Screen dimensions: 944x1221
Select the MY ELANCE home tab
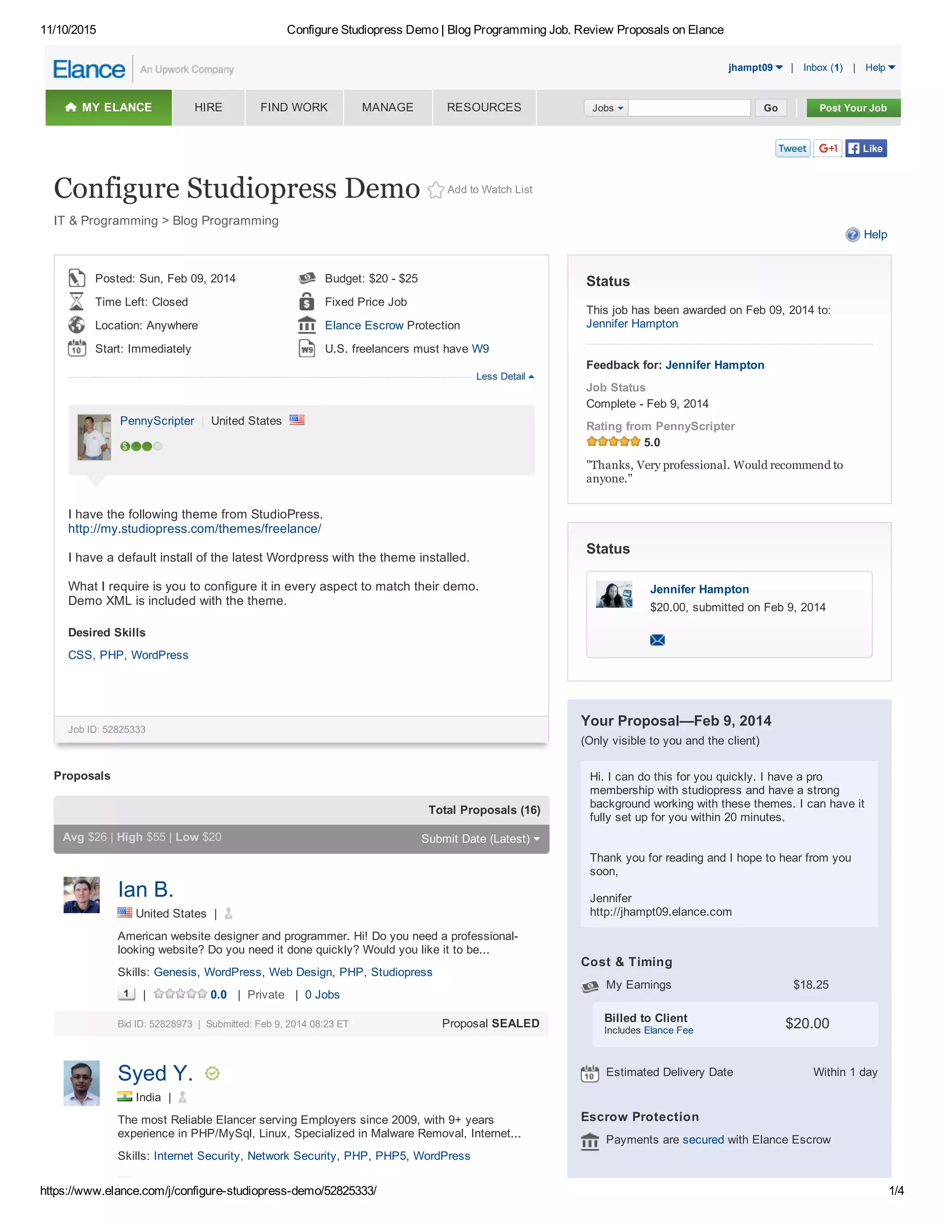click(x=109, y=107)
